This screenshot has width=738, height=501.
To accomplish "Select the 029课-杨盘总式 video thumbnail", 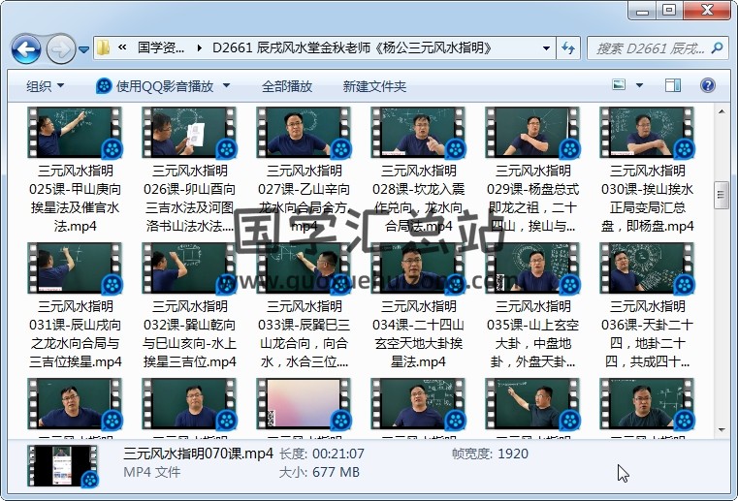I will click(532, 133).
